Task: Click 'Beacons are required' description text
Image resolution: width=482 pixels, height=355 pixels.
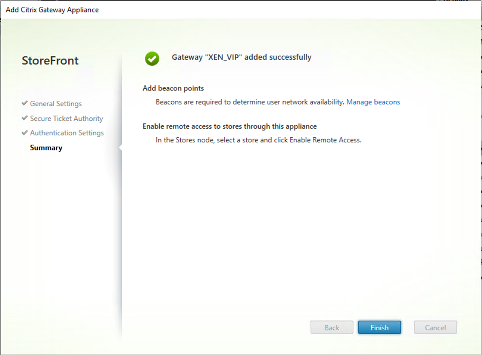Action: (250, 102)
